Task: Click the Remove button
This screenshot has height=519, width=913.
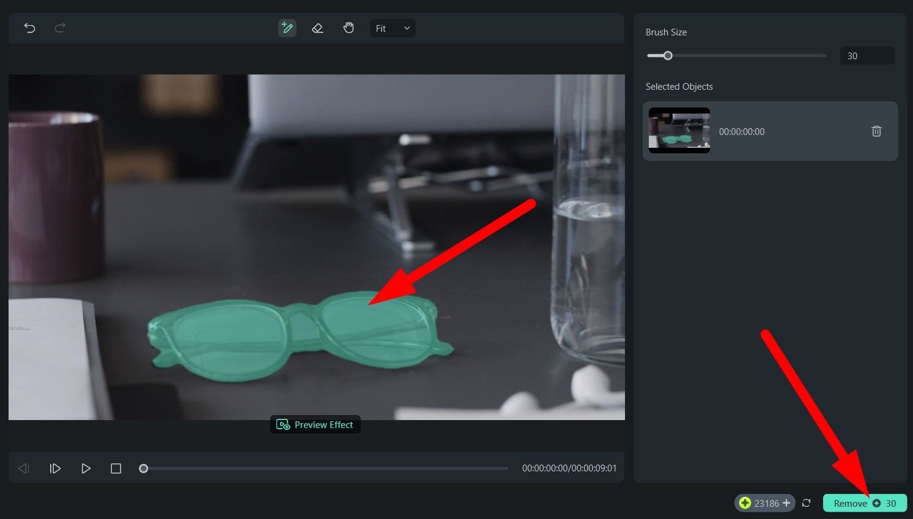Action: (865, 503)
